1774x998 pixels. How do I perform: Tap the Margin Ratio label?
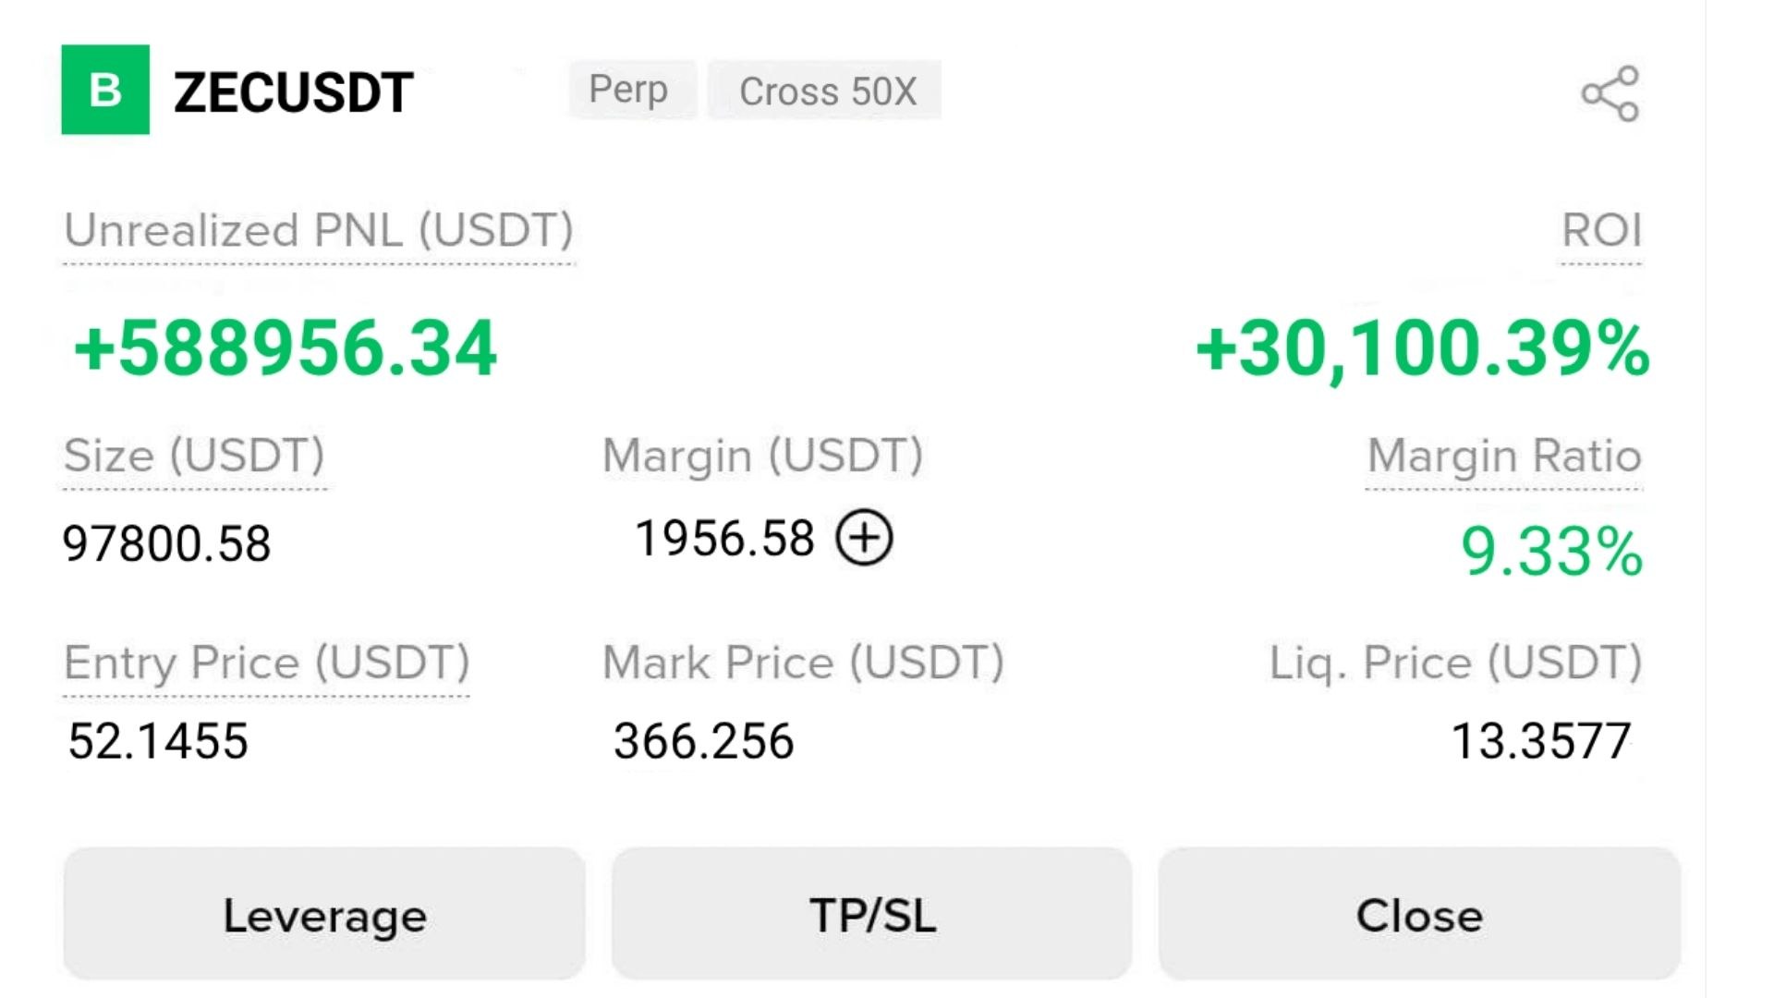[1503, 456]
